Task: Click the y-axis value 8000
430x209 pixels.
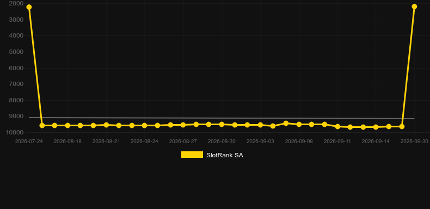Action: pyautogui.click(x=16, y=100)
